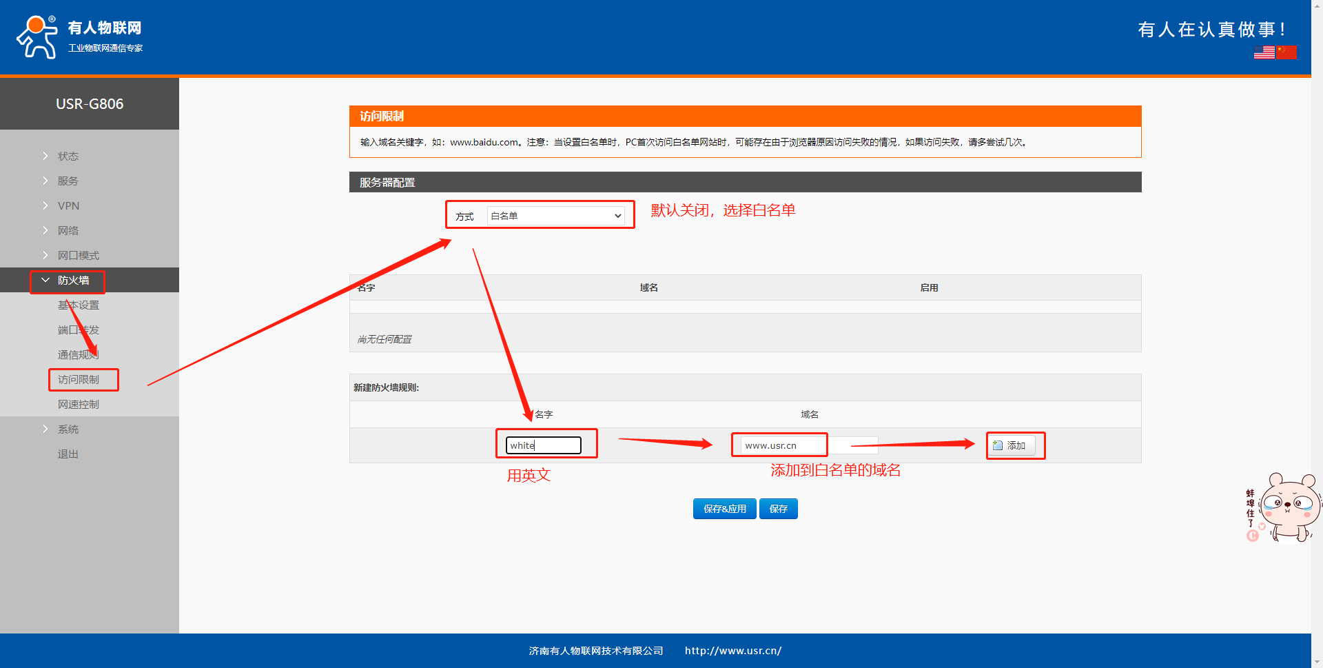Expand the VPN sidebar section

pos(68,205)
